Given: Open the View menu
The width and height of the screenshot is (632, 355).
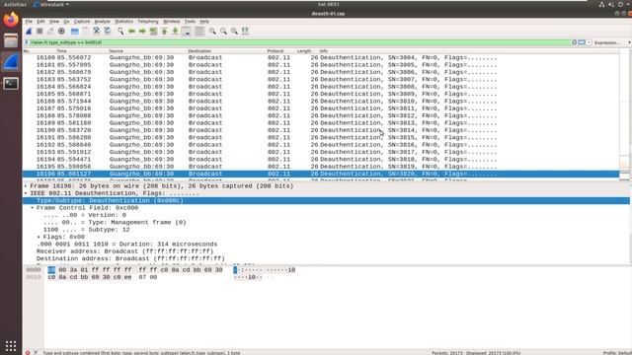Looking at the screenshot, I should tap(54, 22).
